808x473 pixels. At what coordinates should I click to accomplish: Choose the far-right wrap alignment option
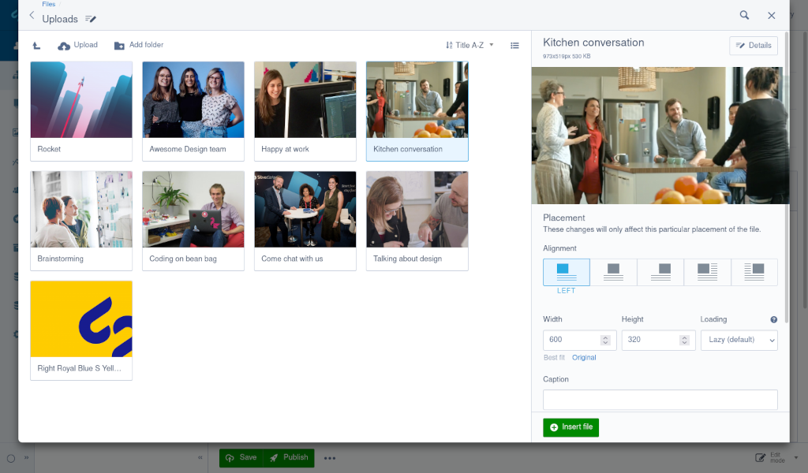pyautogui.click(x=754, y=271)
